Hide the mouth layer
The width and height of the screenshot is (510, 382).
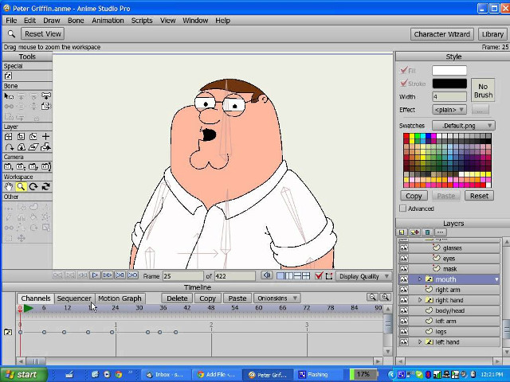404,279
